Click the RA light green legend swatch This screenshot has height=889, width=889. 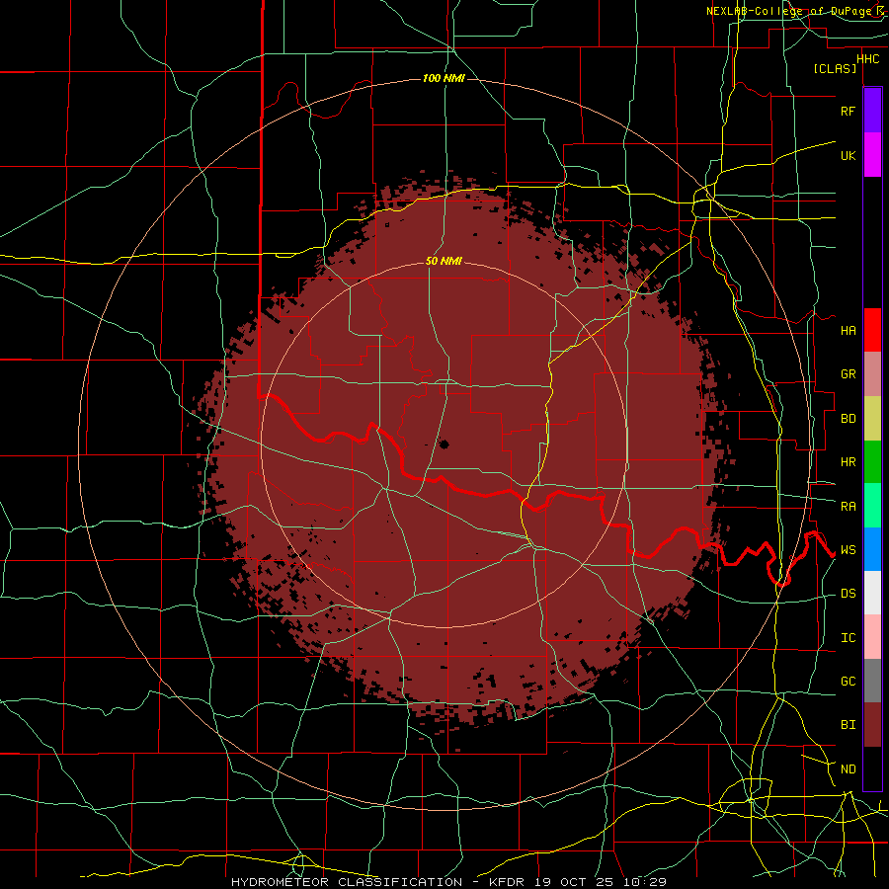click(872, 506)
